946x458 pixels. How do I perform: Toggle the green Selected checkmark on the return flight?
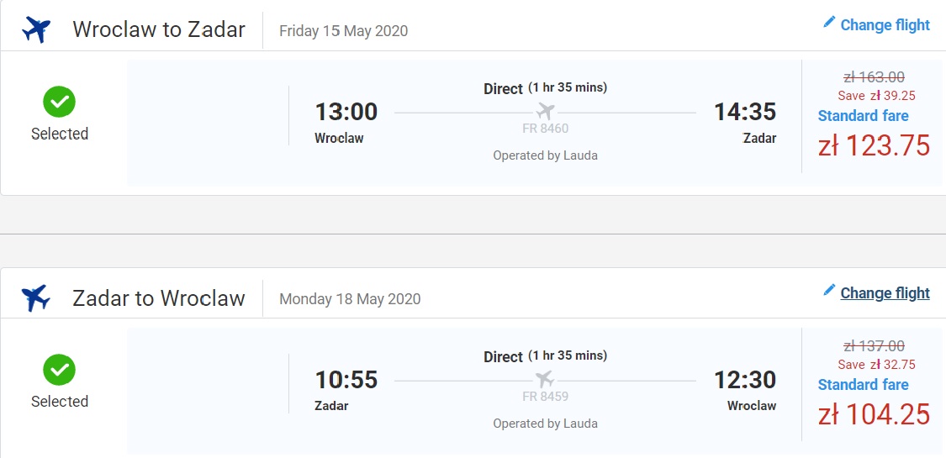tap(59, 370)
